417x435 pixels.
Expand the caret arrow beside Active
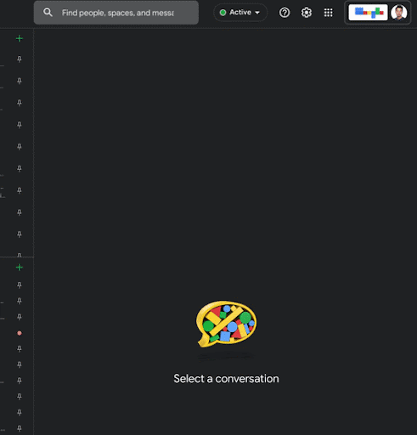(x=257, y=13)
